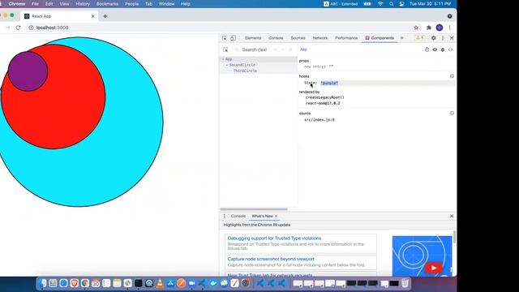This screenshot has width=519, height=292.
Task: Edit the "purple" state value
Action: pos(329,83)
